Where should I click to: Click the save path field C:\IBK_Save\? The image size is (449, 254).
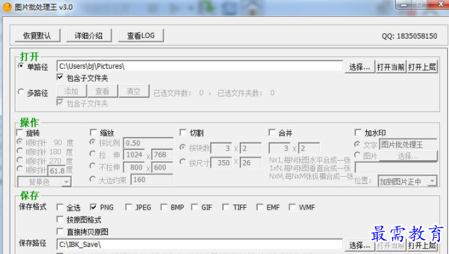199,244
